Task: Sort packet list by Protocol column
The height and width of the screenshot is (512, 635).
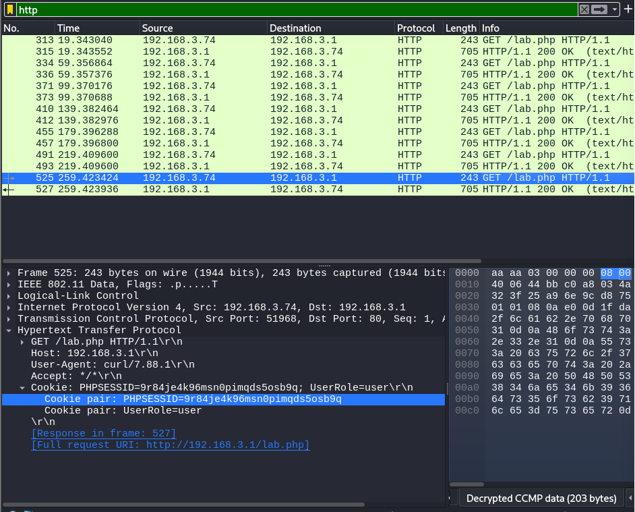Action: click(x=416, y=28)
